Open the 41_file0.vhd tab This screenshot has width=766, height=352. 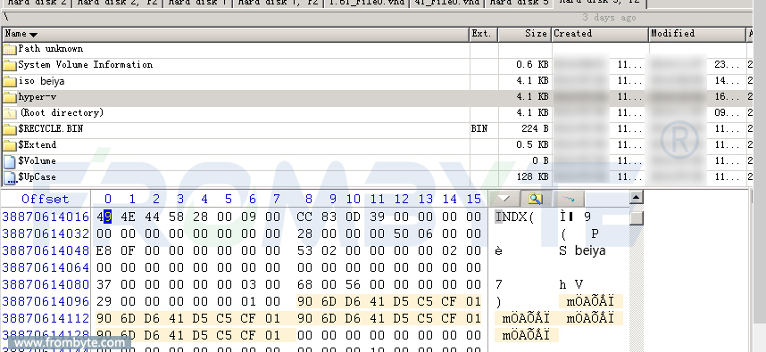446,3
